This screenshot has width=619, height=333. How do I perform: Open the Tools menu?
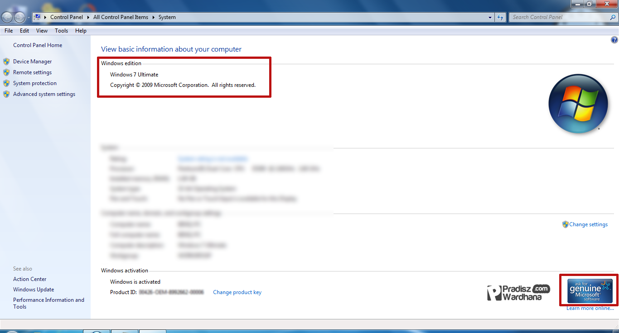(x=61, y=31)
